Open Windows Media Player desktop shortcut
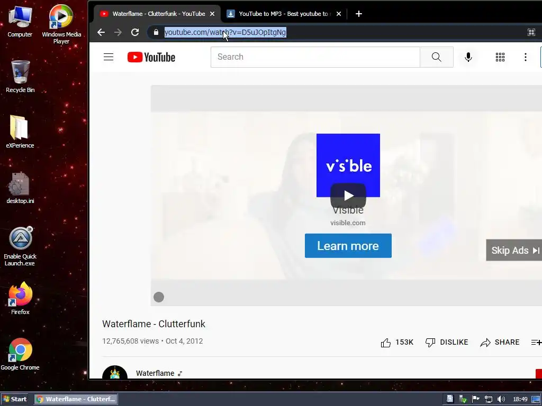The height and width of the screenshot is (406, 542). point(61,24)
